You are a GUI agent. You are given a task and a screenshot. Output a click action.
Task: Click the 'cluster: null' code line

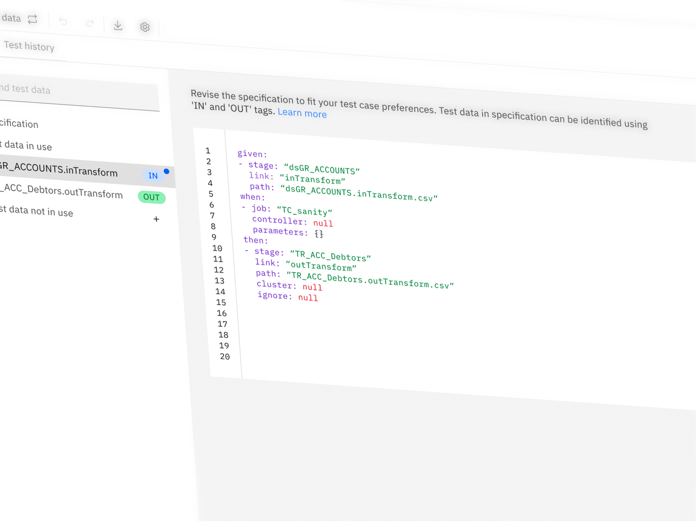[289, 286]
